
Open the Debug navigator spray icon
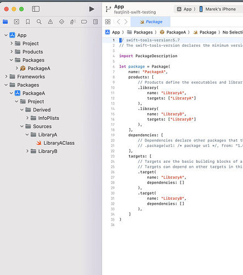coord(73,22)
